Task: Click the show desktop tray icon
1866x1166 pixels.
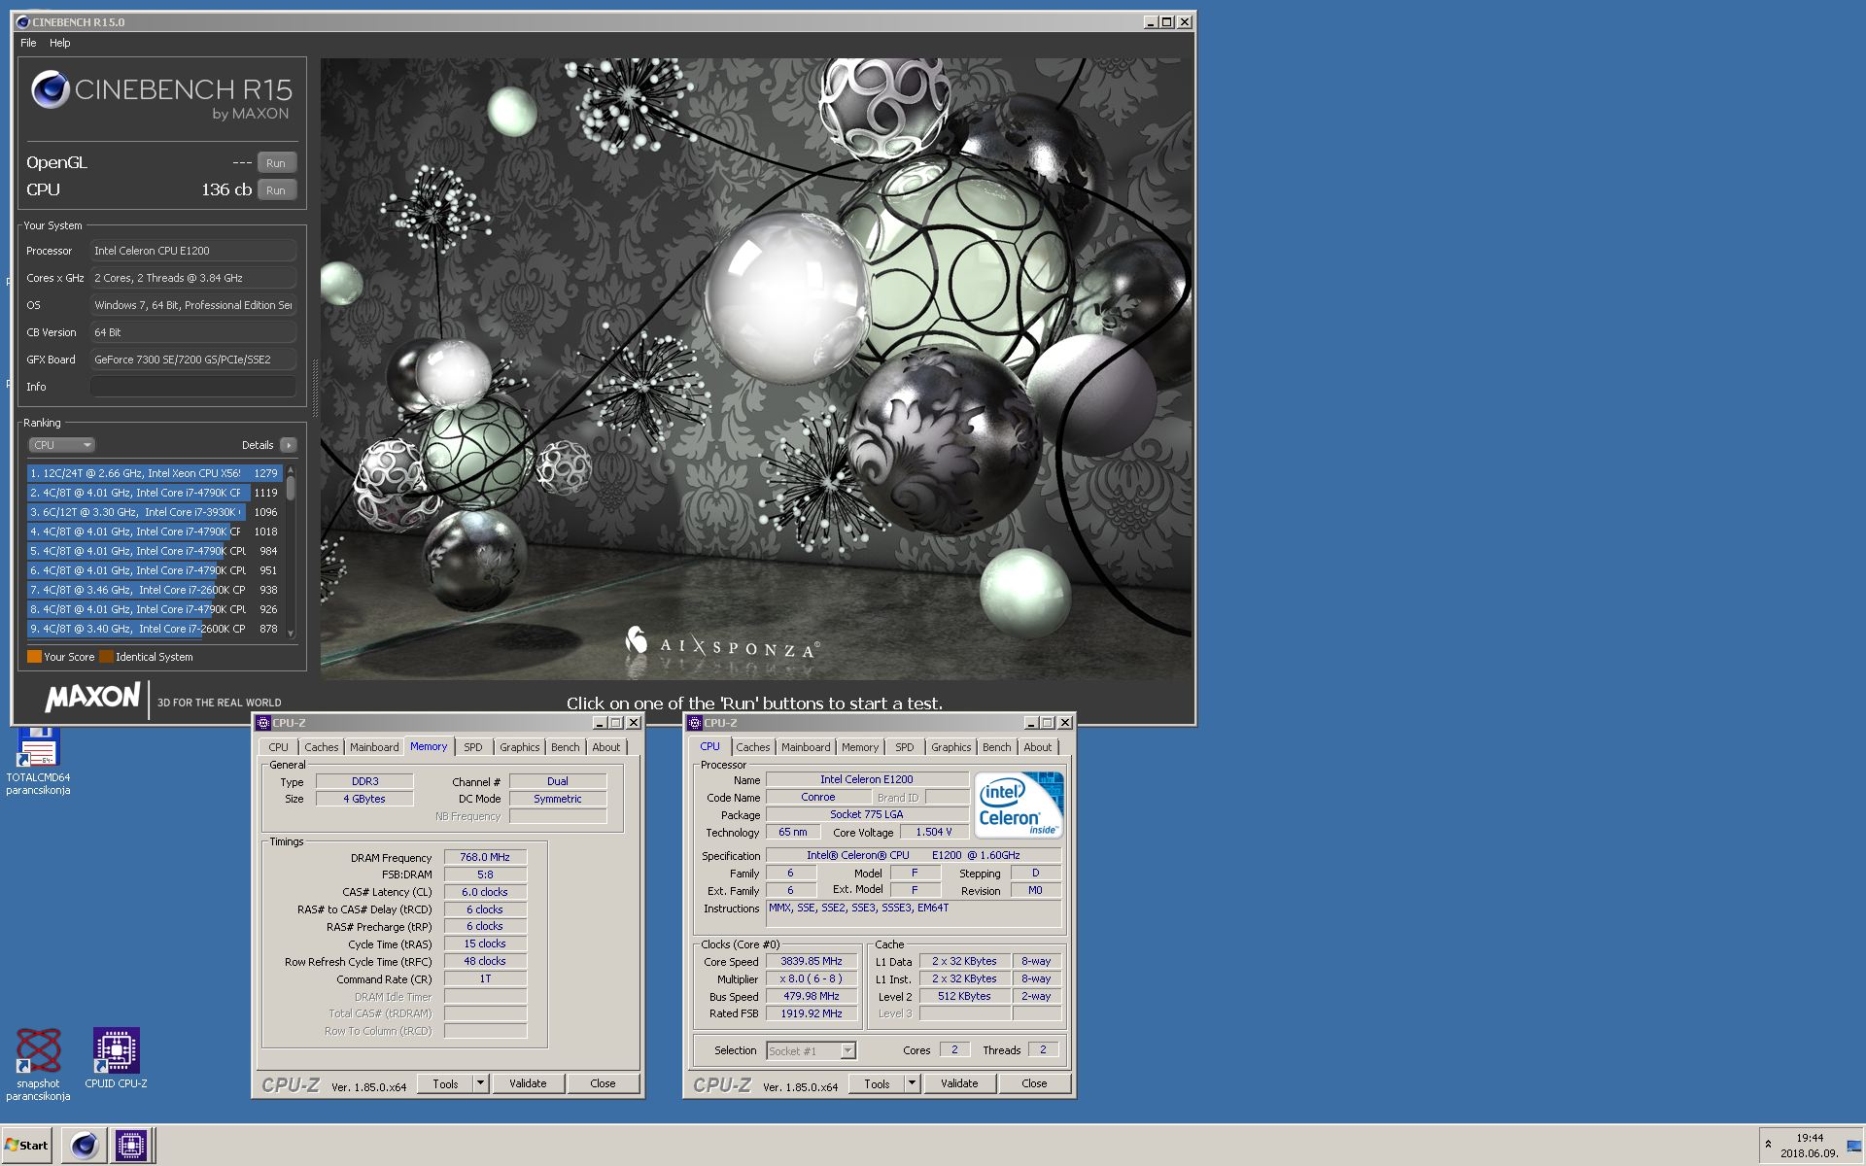Action: 1853,1146
